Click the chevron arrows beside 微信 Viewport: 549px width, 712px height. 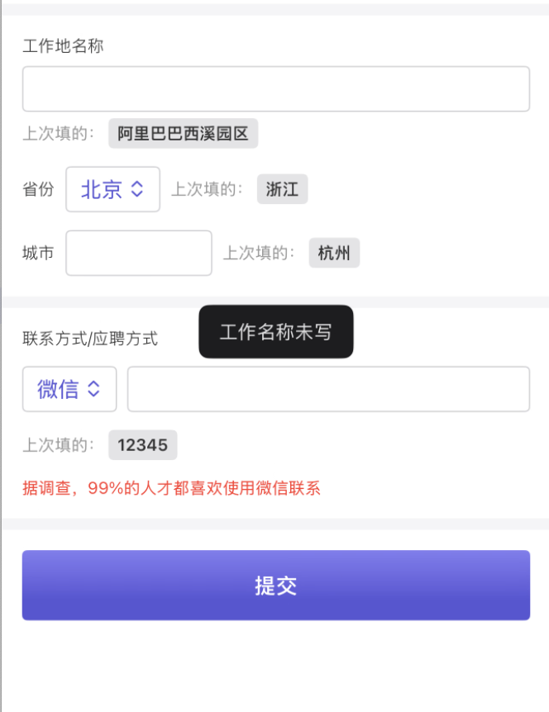click(x=93, y=389)
